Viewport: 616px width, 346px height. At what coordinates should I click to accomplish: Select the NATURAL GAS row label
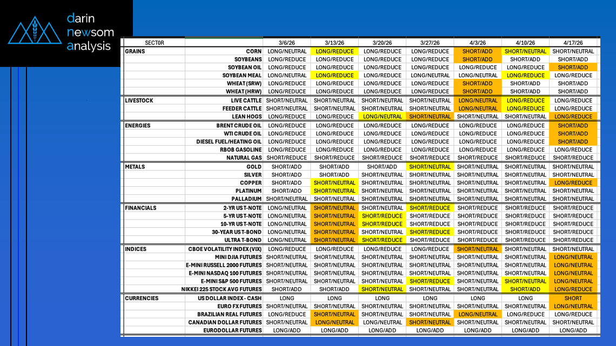point(244,158)
